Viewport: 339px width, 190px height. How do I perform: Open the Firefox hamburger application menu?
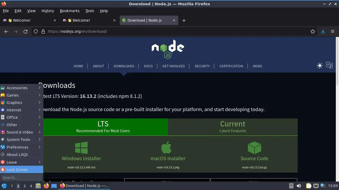coord(333,31)
